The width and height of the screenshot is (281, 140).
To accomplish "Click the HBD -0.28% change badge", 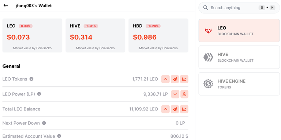I will pyautogui.click(x=153, y=26).
